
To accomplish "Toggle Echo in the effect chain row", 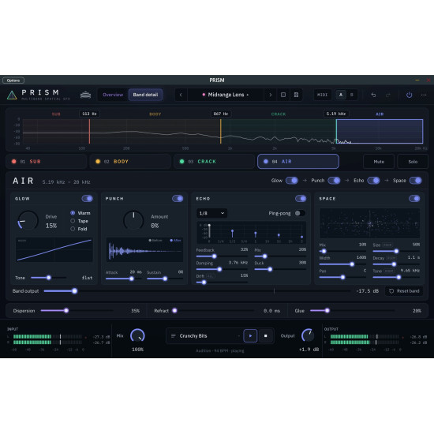I will 374,181.
